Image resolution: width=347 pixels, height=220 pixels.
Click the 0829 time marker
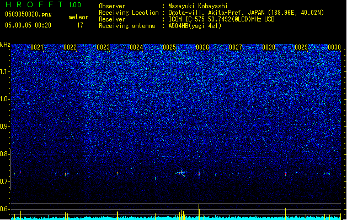coord(301,47)
